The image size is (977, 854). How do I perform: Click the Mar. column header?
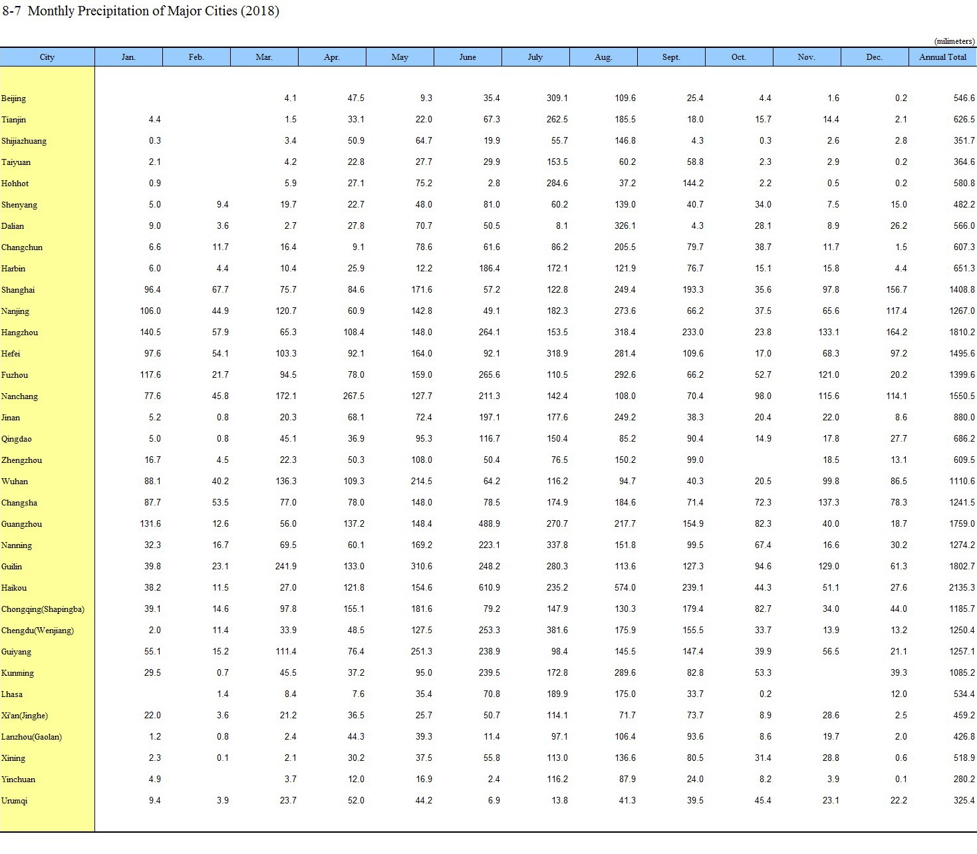tap(264, 57)
